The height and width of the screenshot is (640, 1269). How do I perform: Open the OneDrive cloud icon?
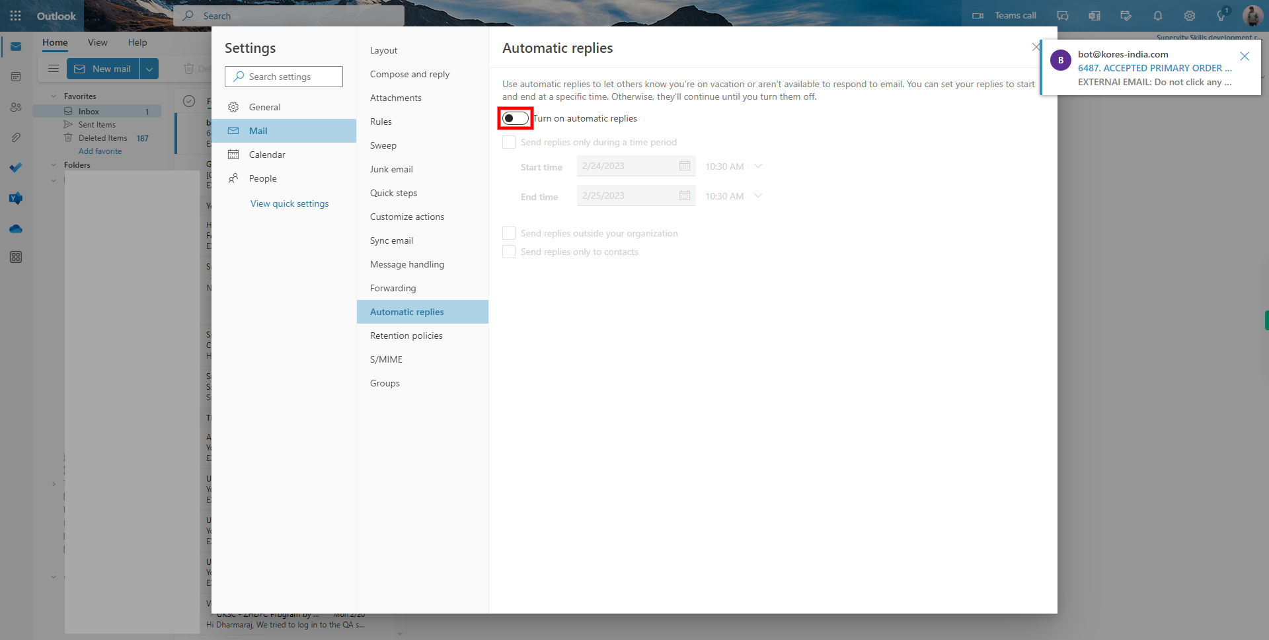click(x=16, y=229)
